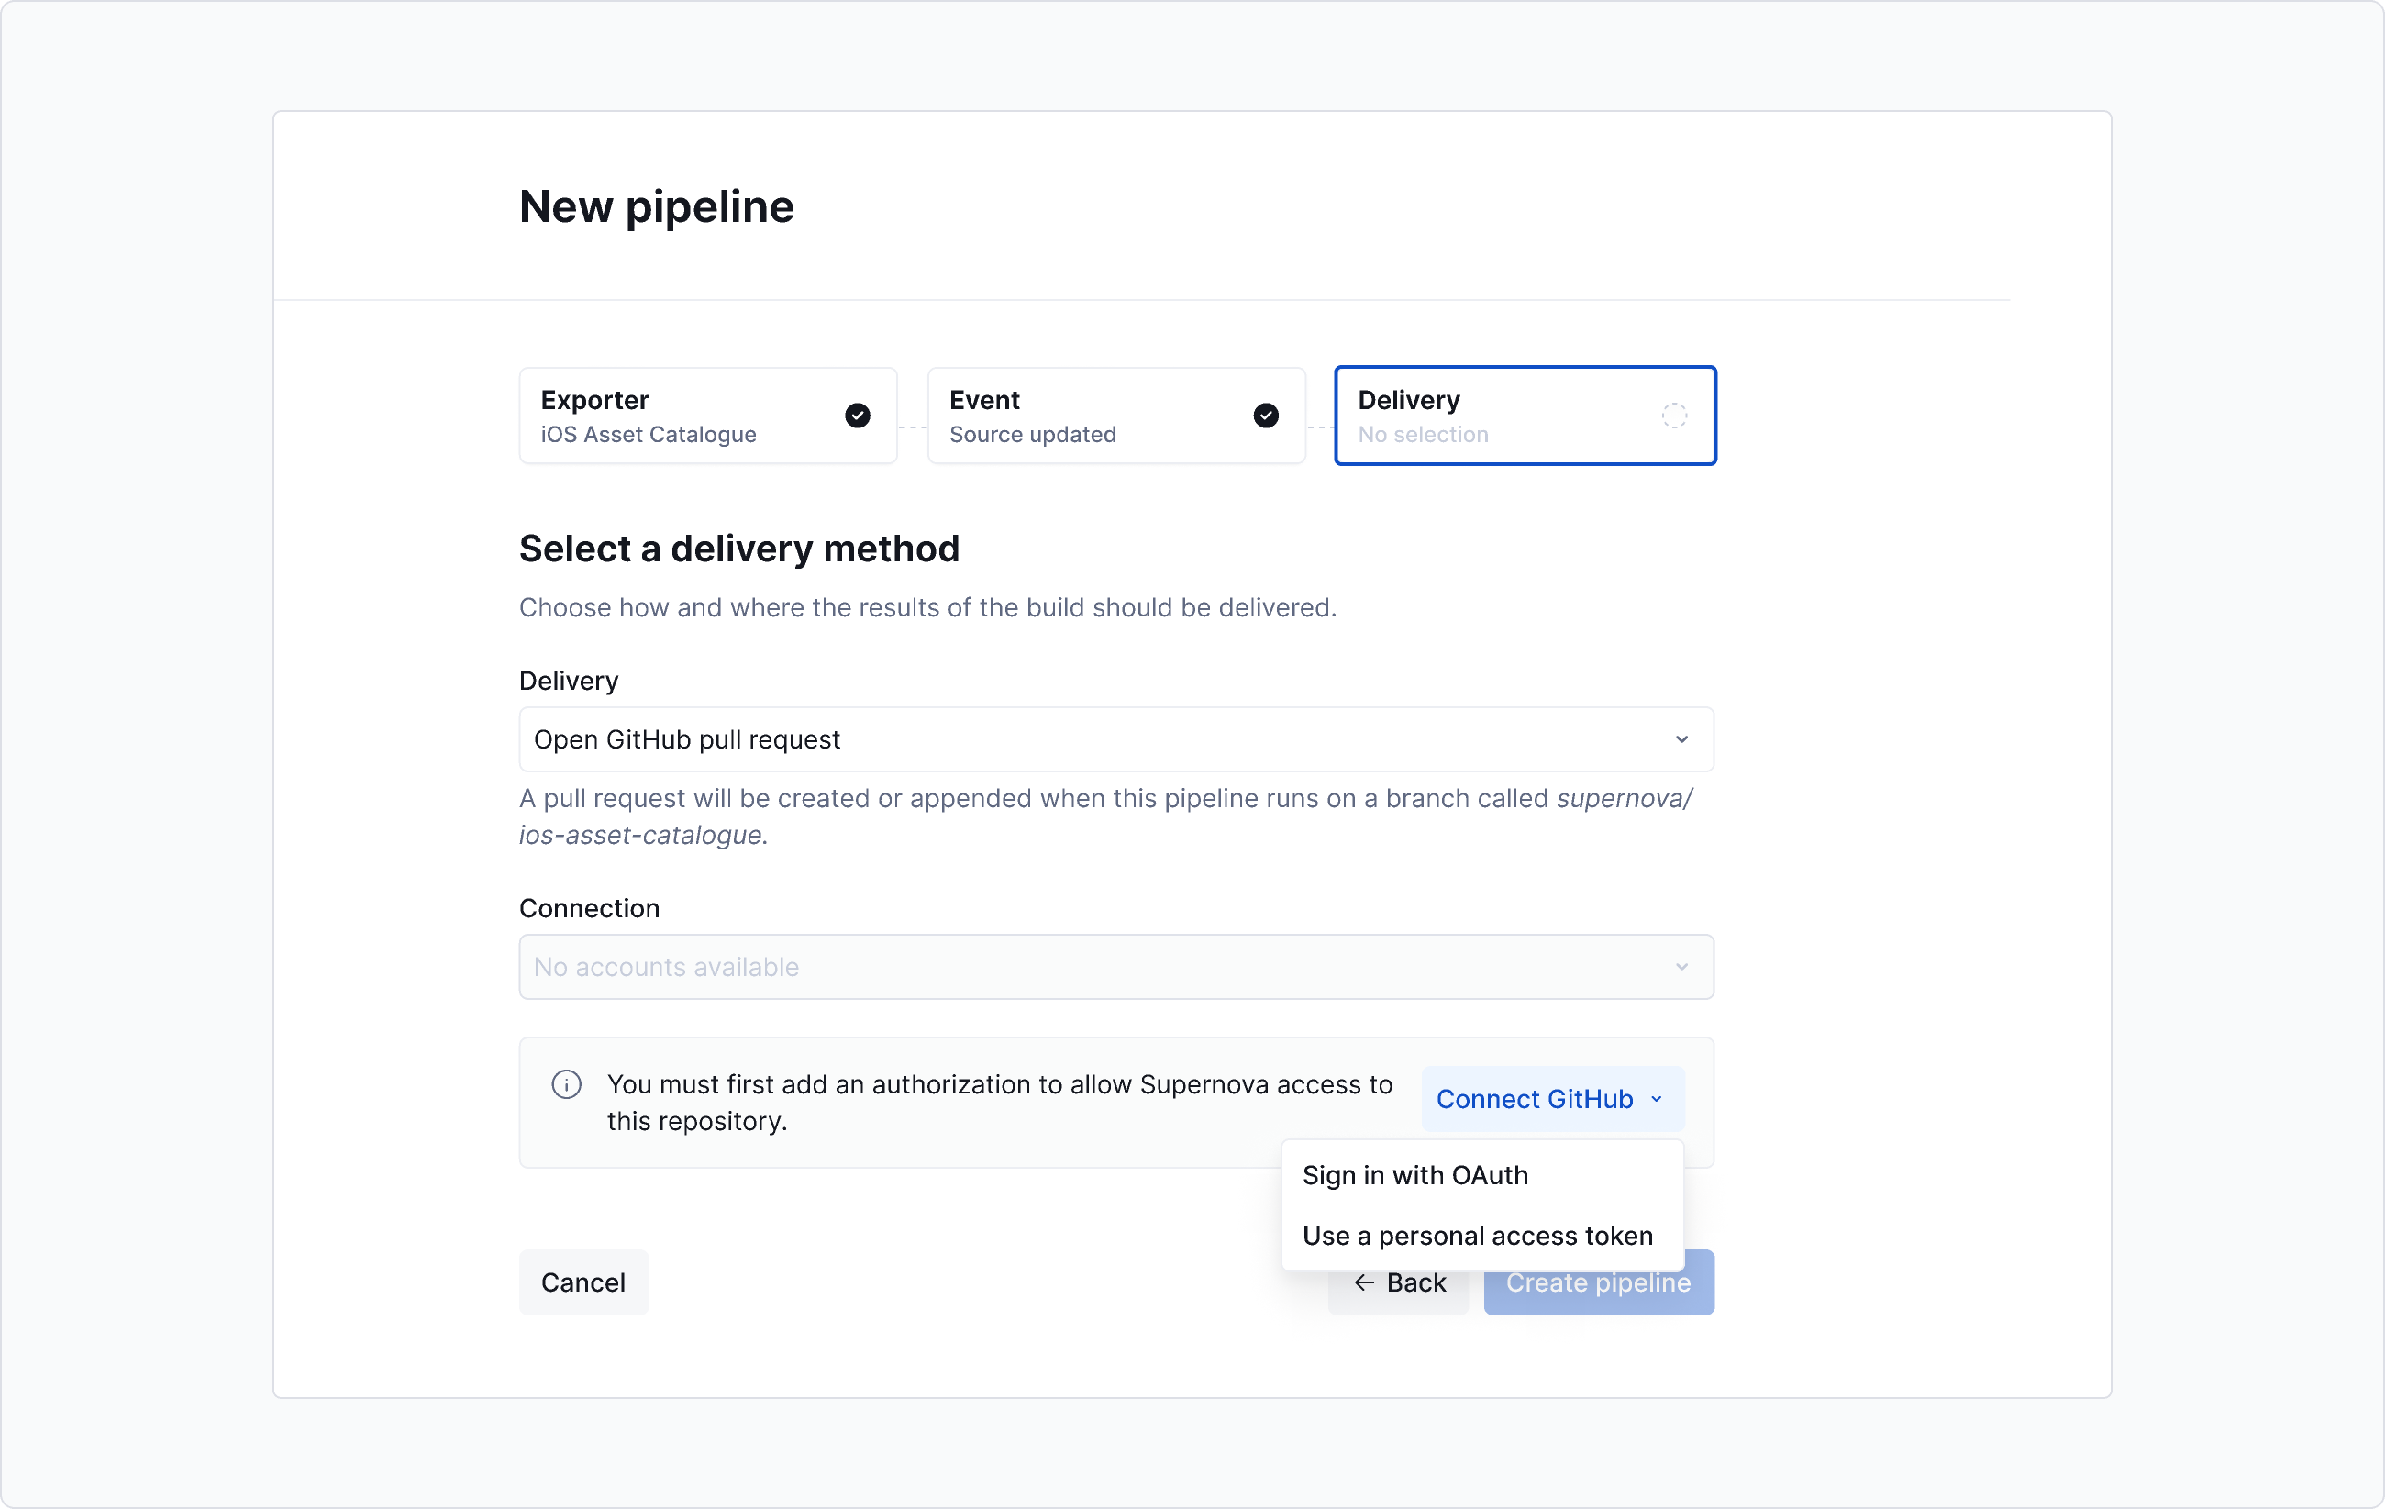2385x1509 pixels.
Task: Click the chevron on the Connection dropdown
Action: point(1681,966)
